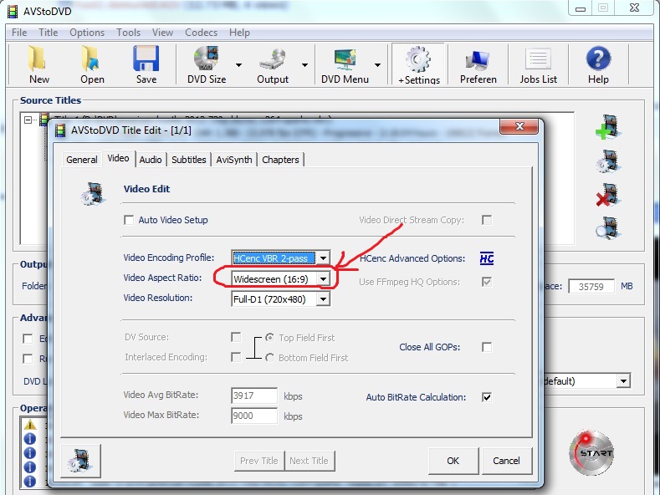
Task: Select Top Field First radio button
Action: tap(269, 338)
